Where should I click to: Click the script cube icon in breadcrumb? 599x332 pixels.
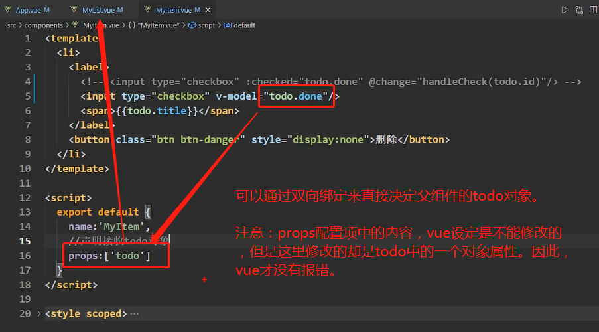192,25
